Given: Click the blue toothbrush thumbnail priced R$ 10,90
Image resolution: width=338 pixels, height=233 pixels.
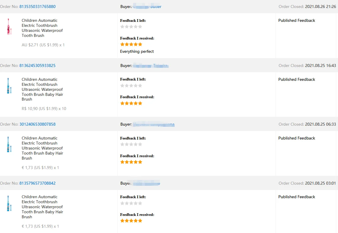Looking at the screenshot, I should tap(9, 86).
